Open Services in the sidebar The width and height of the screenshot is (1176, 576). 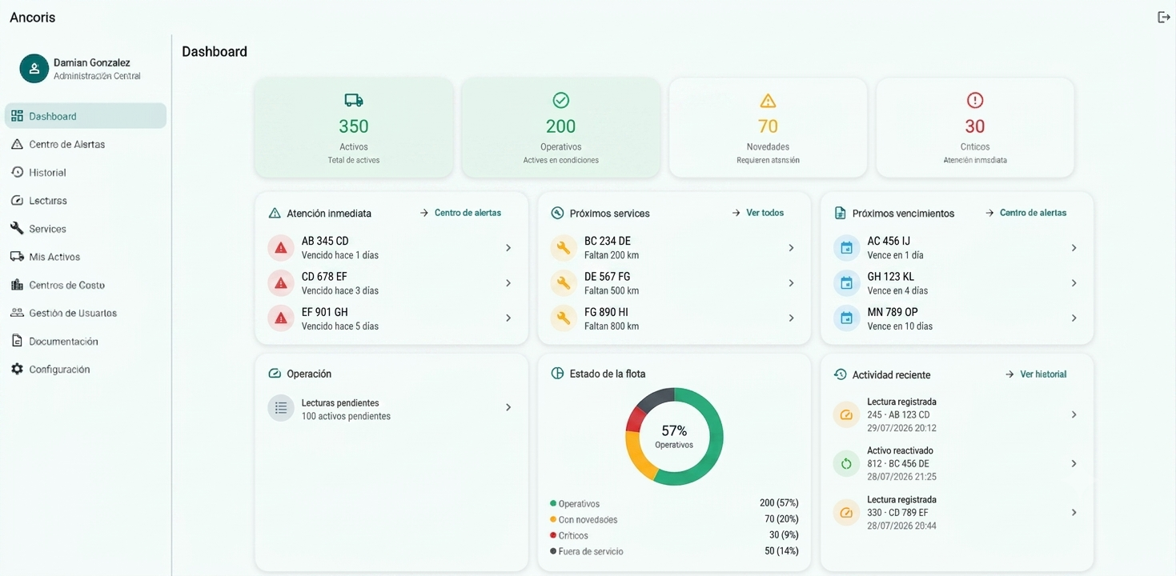[86, 228]
